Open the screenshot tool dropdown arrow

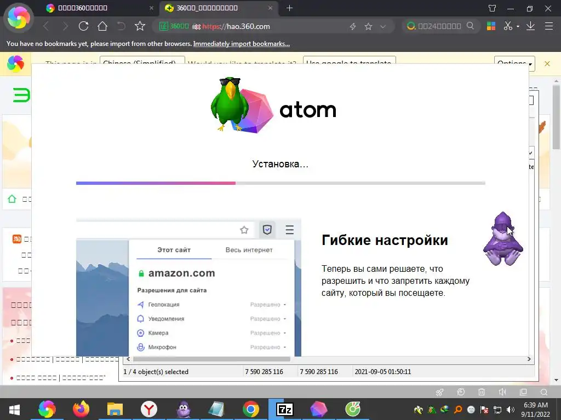coord(518,26)
